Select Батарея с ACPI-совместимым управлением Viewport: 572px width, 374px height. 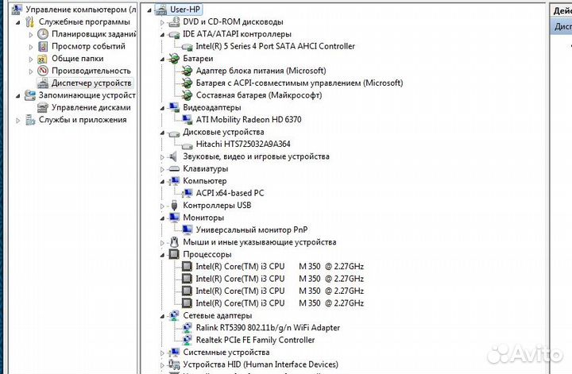300,83
